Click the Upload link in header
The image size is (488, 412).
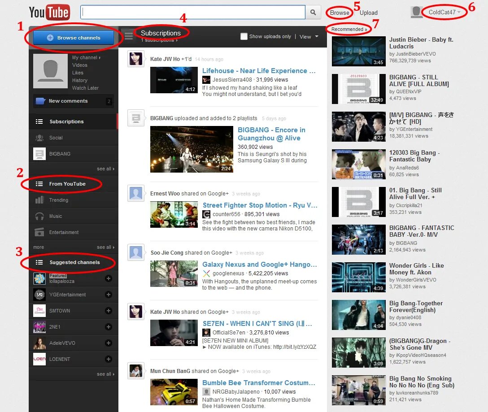[x=369, y=13]
